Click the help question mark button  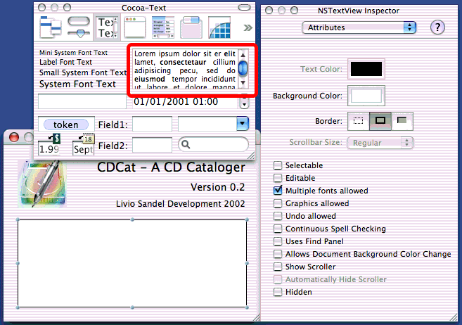(438, 27)
